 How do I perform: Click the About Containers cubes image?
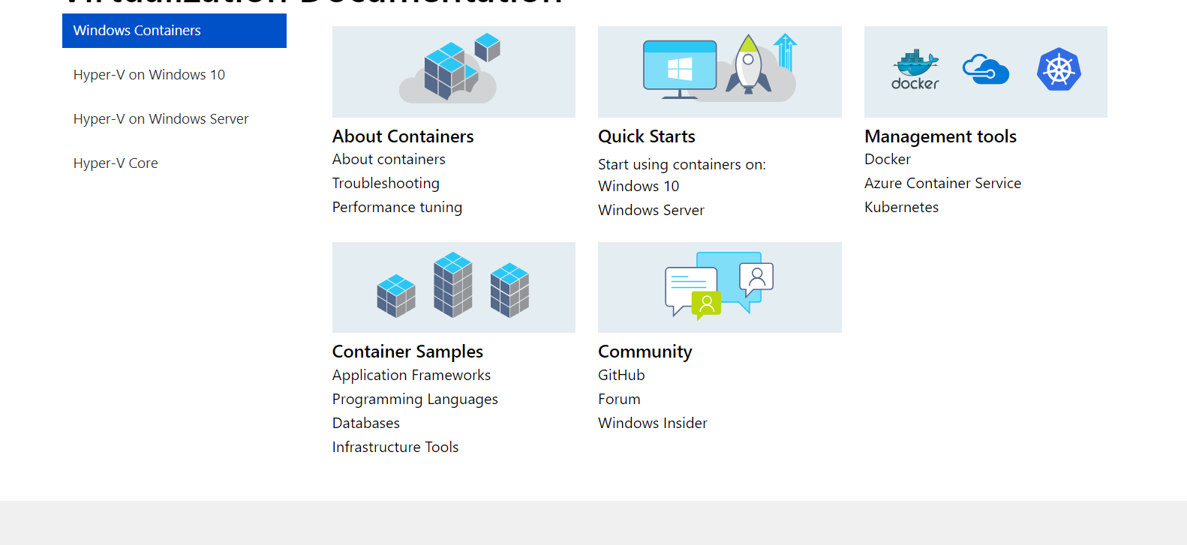point(454,72)
